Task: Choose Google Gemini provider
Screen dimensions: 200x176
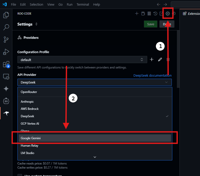Action: click(x=95, y=138)
